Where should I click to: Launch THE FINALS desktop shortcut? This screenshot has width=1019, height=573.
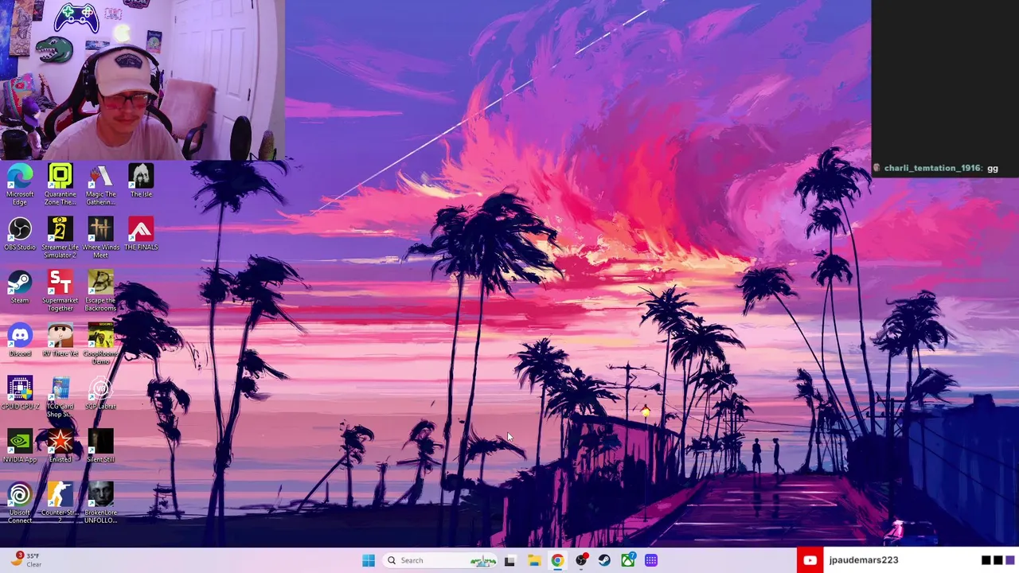pyautogui.click(x=141, y=235)
